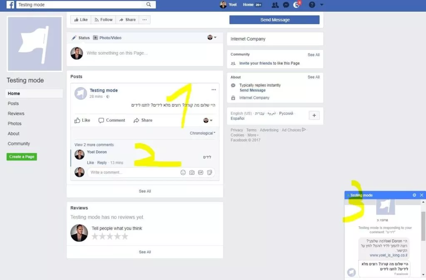Open the post comment-as identity dropdown
The image size is (426, 280).
click(x=208, y=120)
